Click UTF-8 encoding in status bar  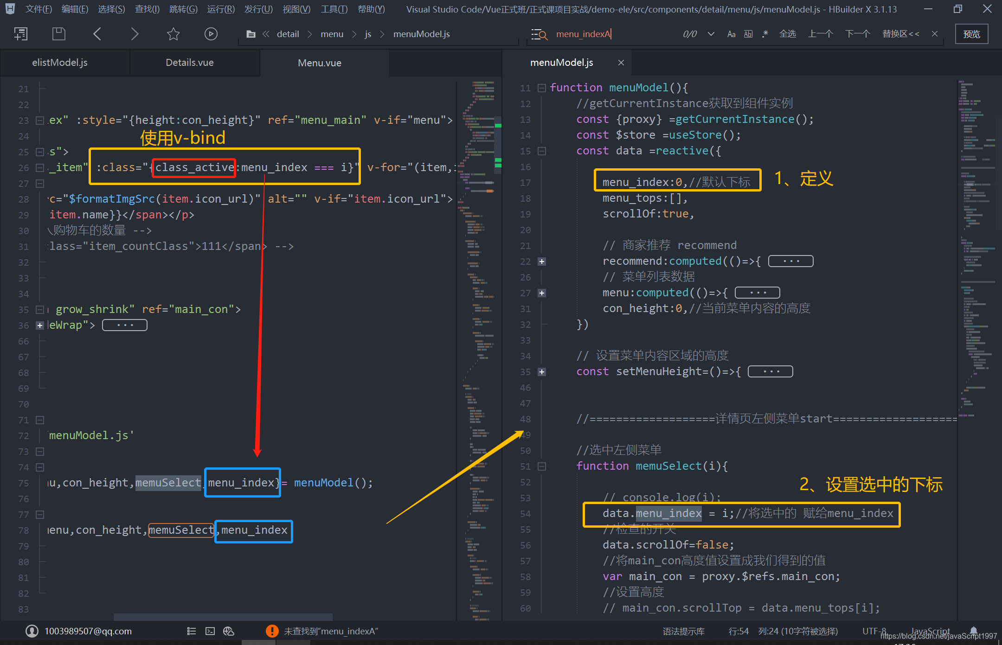[x=874, y=631]
